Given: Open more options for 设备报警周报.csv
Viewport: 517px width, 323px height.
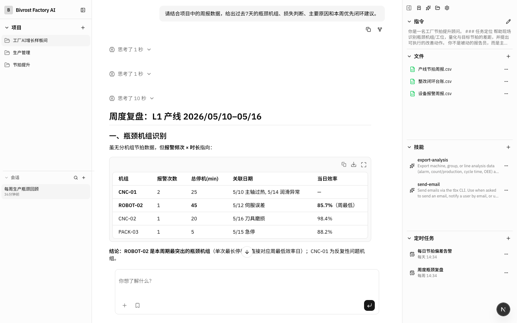Looking at the screenshot, I should 506,94.
